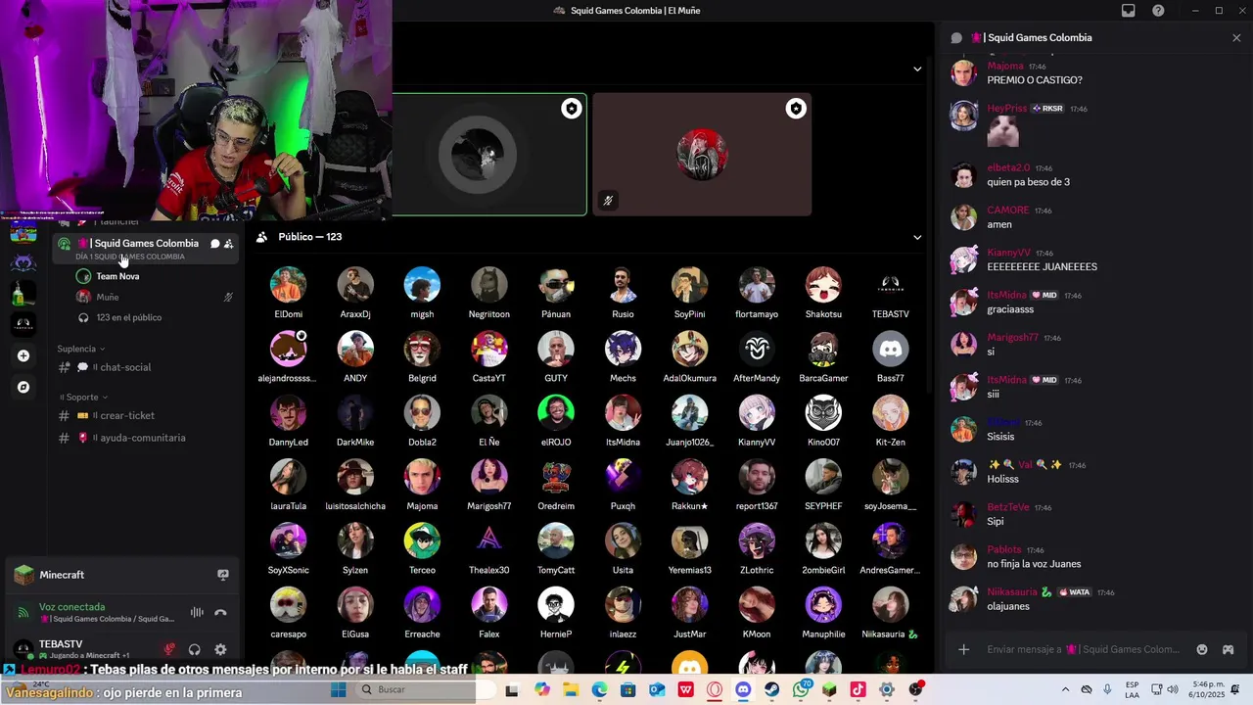Open the ESP LAA language switcher
The image size is (1253, 705).
[1132, 689]
